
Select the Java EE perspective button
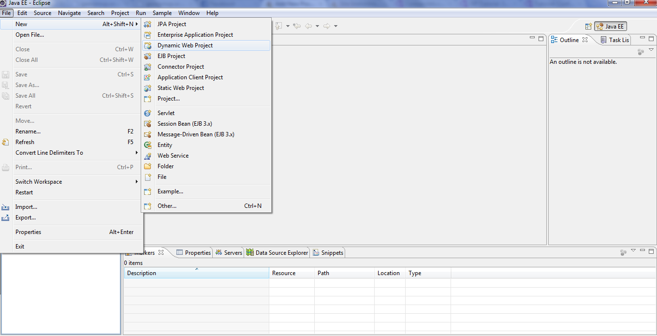click(x=611, y=27)
